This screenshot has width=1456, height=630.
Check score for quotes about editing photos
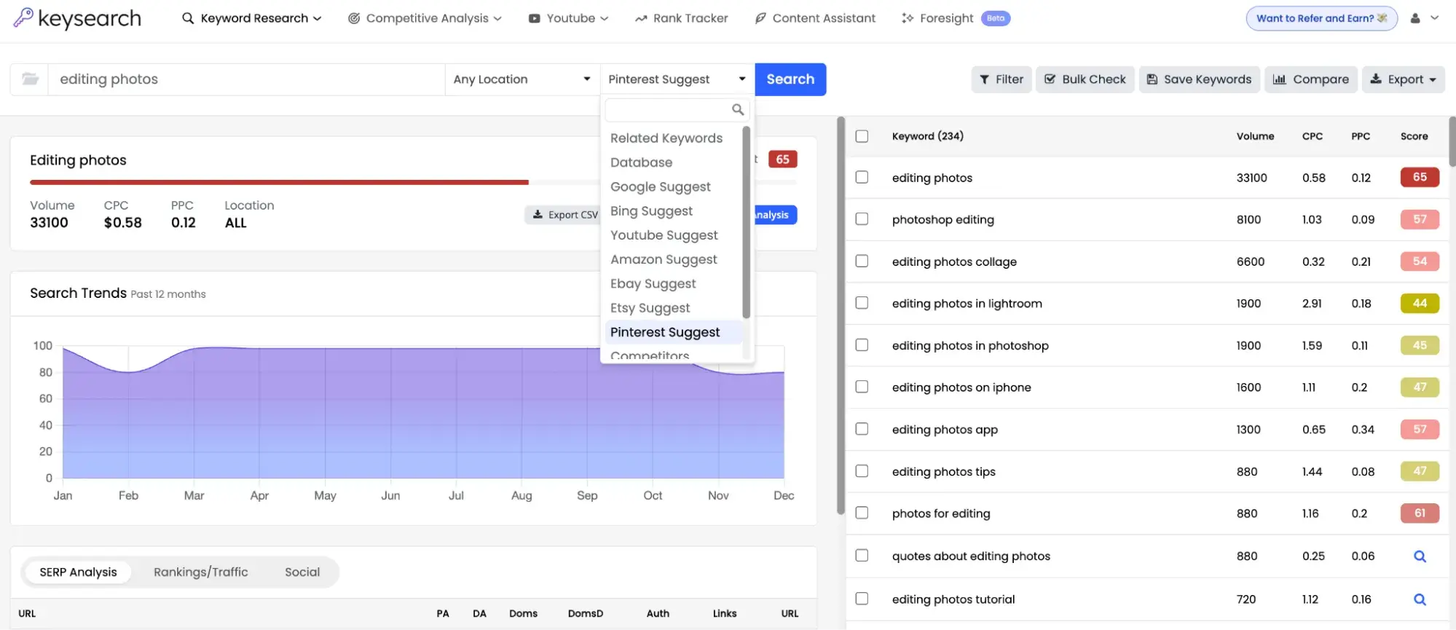coord(1420,556)
